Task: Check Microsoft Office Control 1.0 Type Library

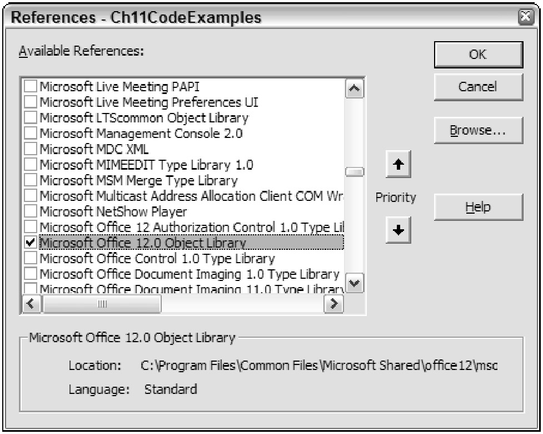Action: [31, 258]
